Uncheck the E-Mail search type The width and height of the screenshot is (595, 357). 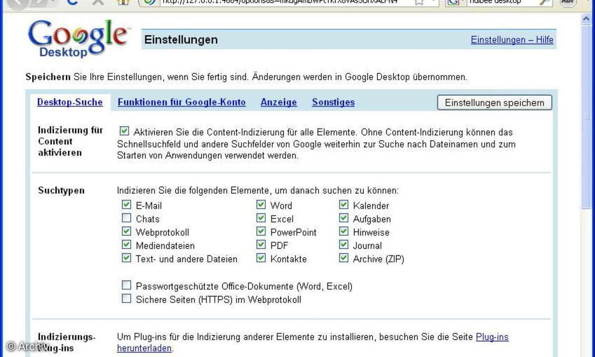point(126,205)
